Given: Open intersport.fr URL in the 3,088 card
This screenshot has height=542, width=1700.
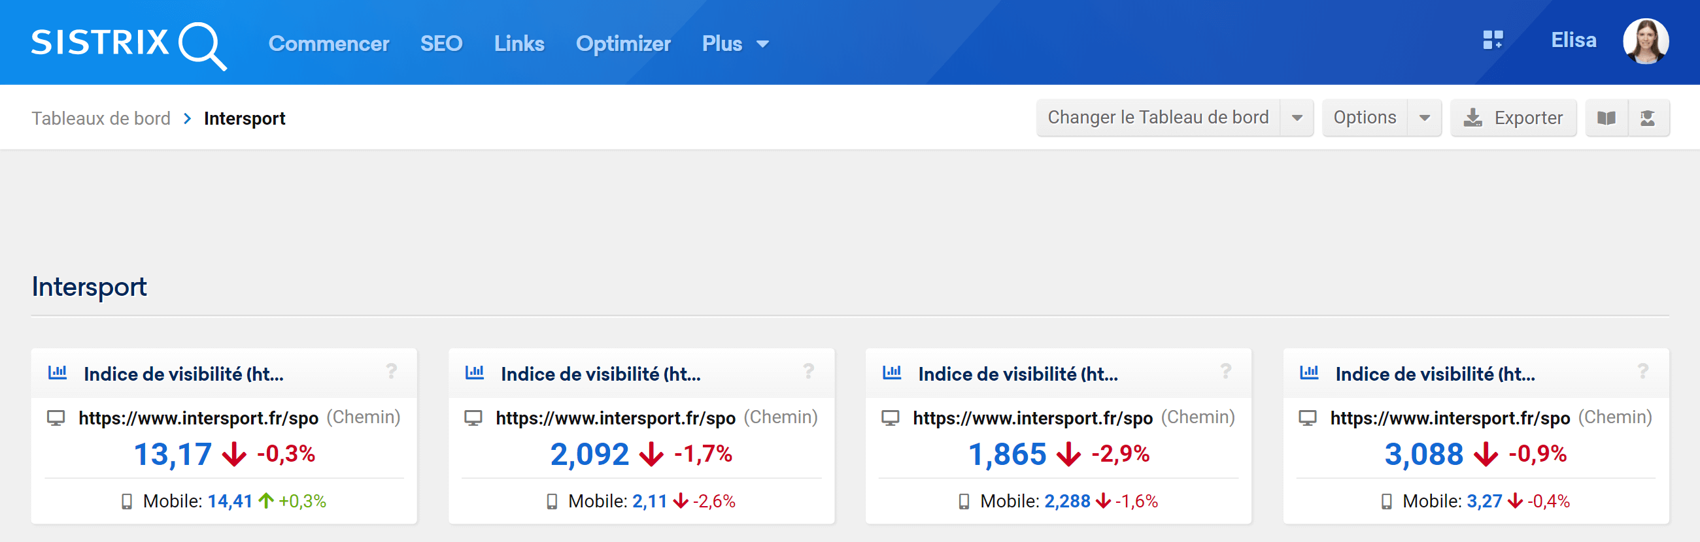Looking at the screenshot, I should coord(1450,418).
